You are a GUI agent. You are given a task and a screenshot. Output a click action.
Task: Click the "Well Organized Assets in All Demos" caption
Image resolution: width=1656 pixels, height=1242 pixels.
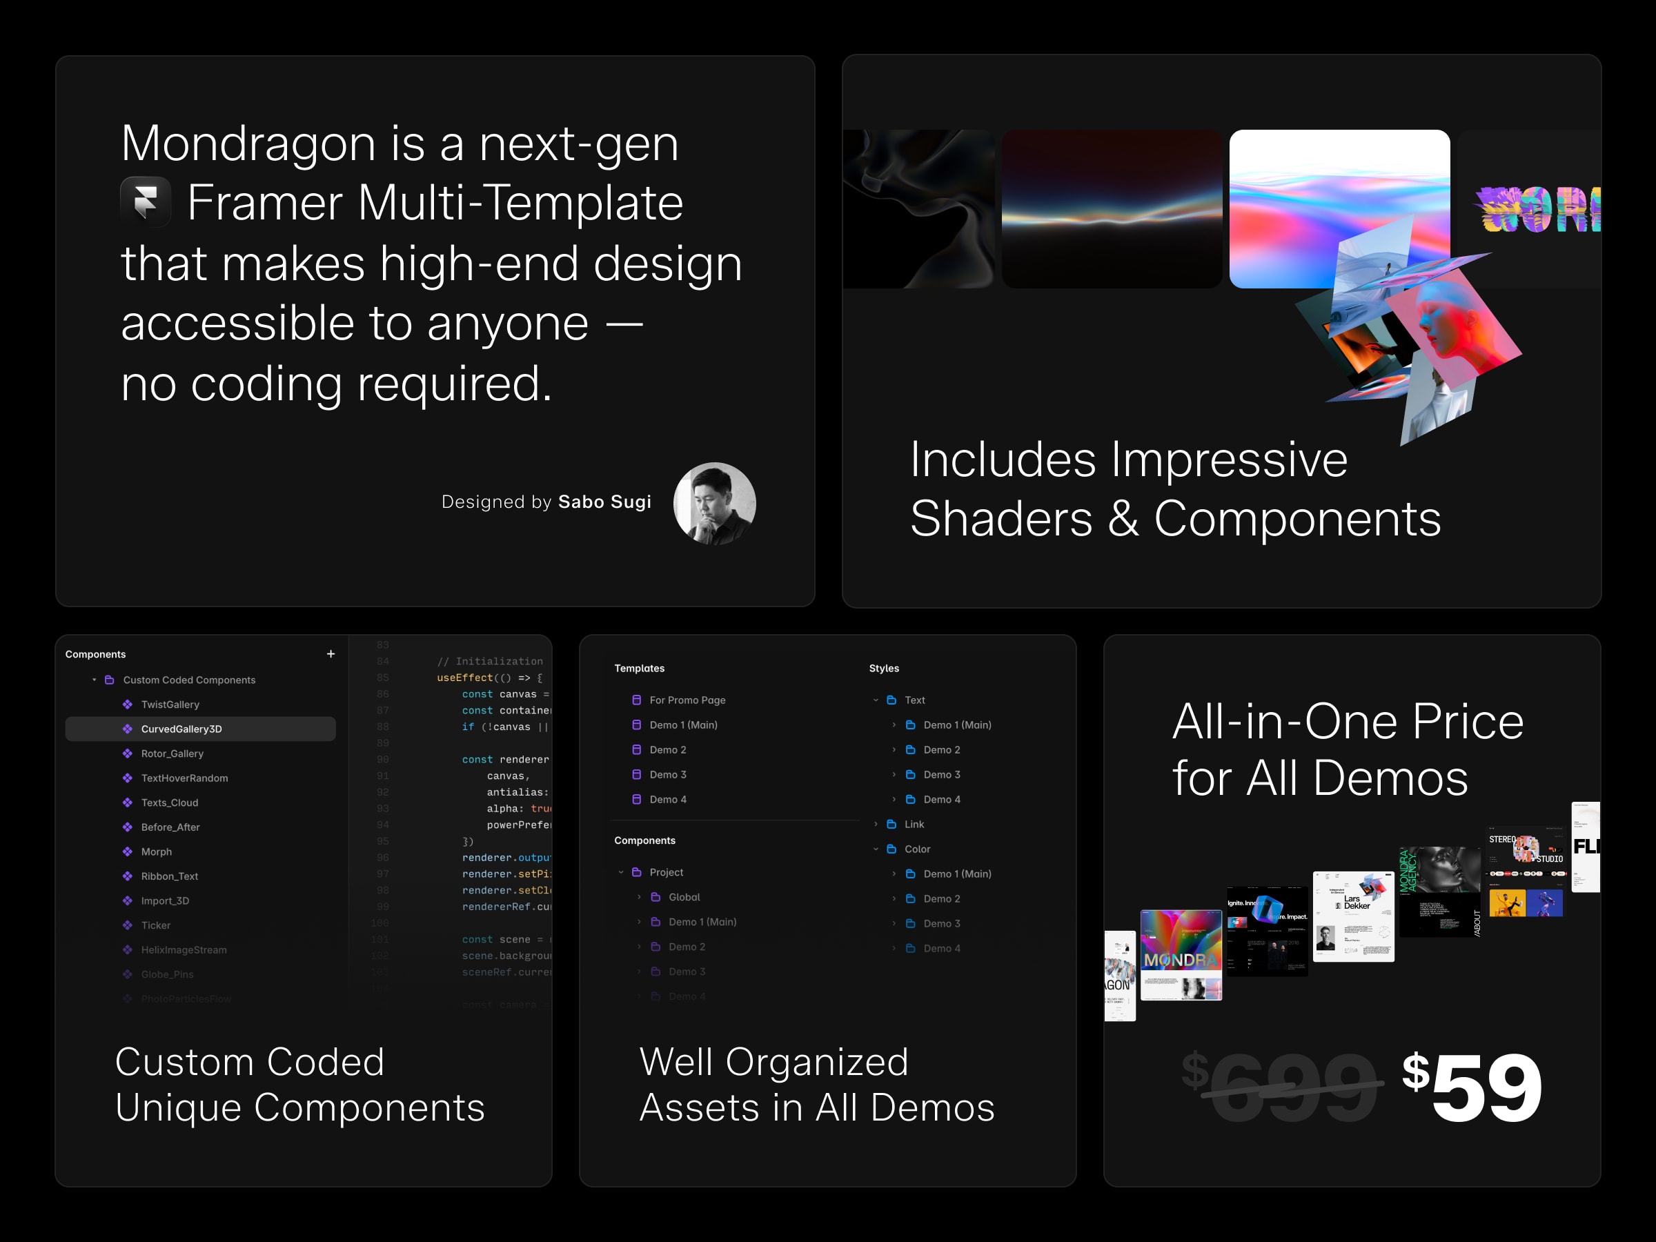click(817, 1084)
